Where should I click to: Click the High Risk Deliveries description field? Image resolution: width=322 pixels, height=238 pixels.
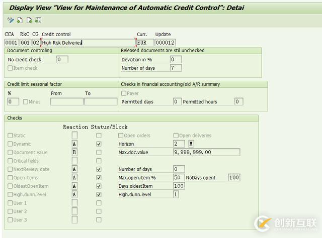point(89,43)
